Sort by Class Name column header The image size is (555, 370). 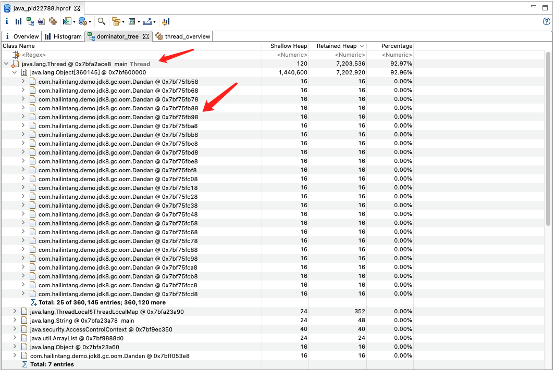[x=131, y=46]
